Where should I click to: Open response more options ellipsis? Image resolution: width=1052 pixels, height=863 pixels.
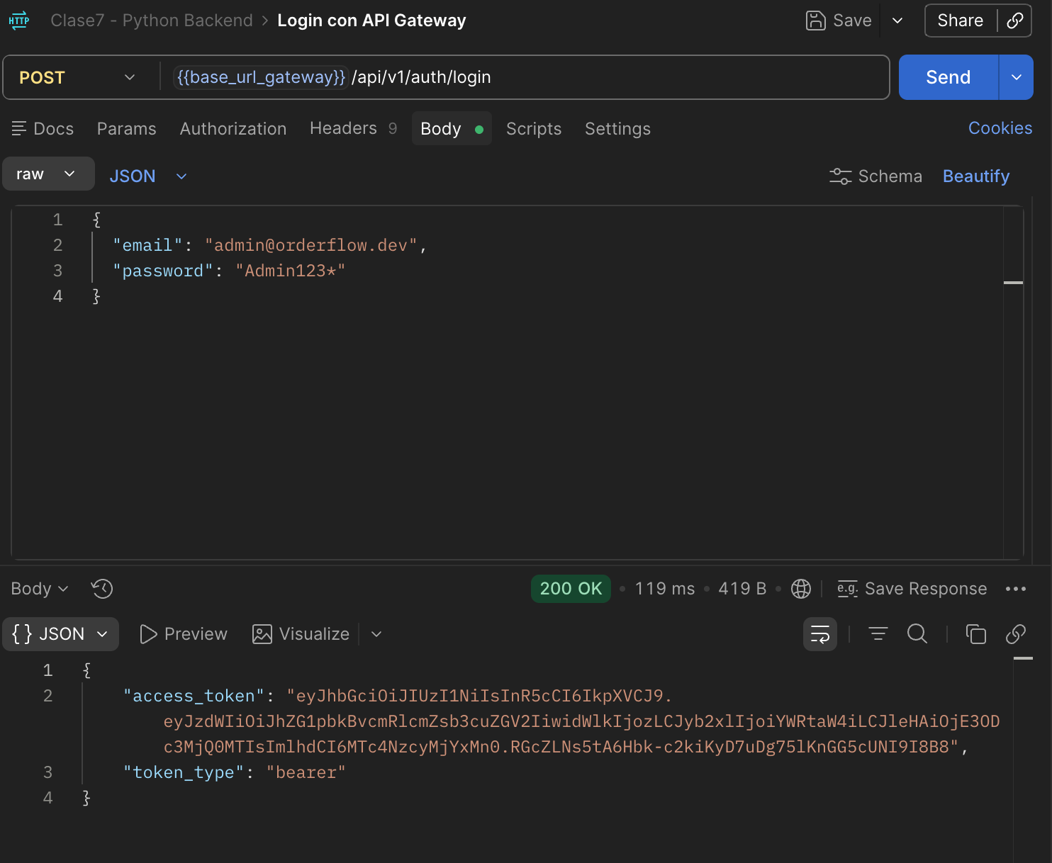coord(1016,589)
